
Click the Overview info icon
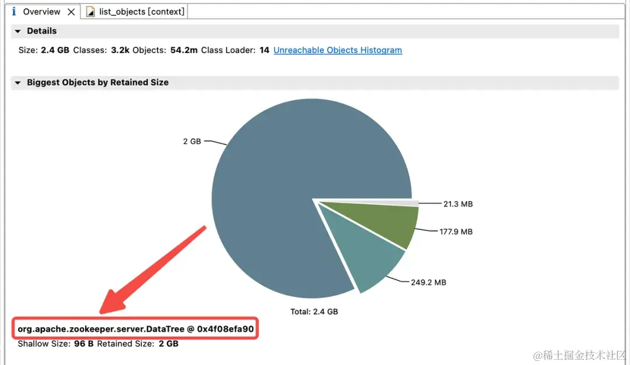(14, 12)
